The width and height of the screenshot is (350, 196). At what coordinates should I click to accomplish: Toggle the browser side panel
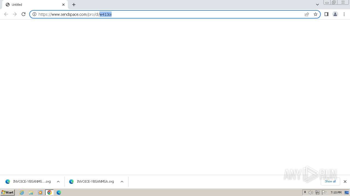[326, 14]
